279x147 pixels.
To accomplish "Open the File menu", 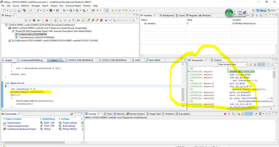I will (3, 6).
